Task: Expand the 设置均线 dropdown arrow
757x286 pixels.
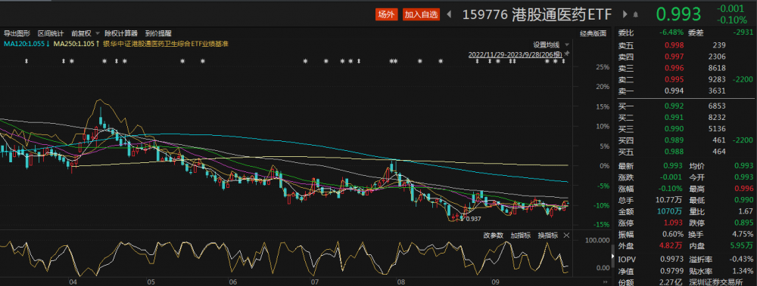Action: click(566, 45)
